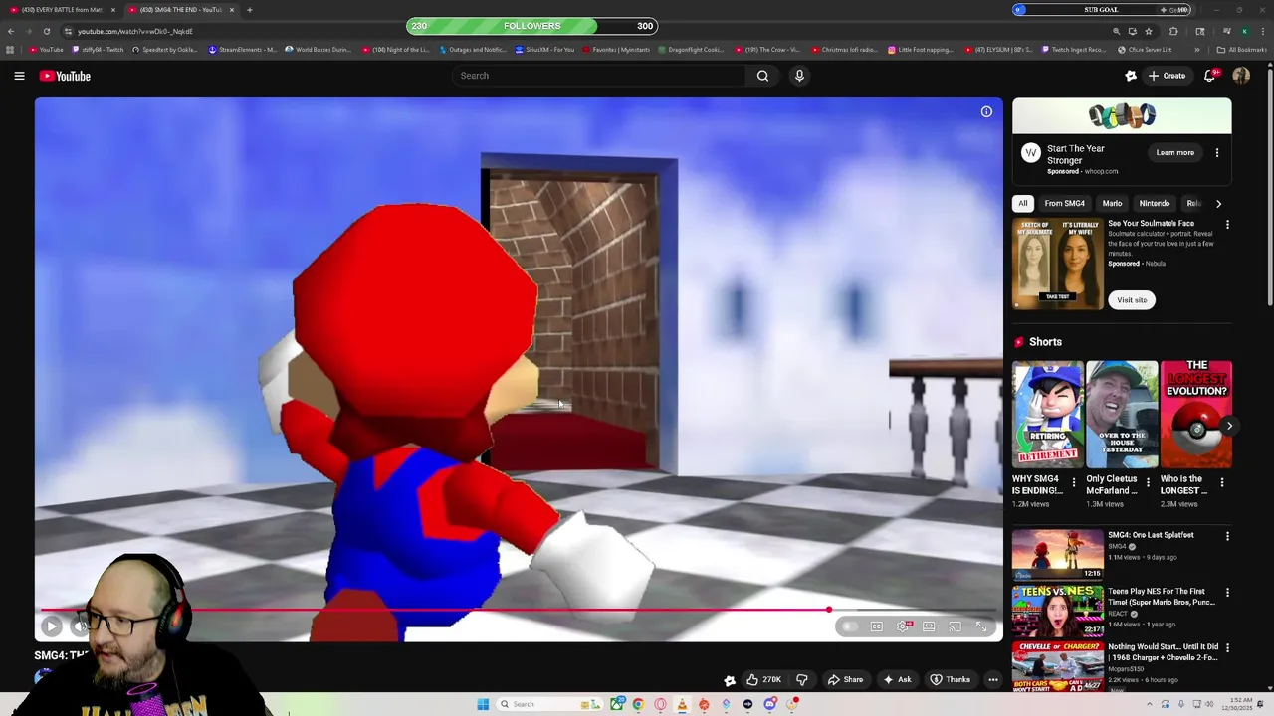Show hidden system tray icons

1150,704
